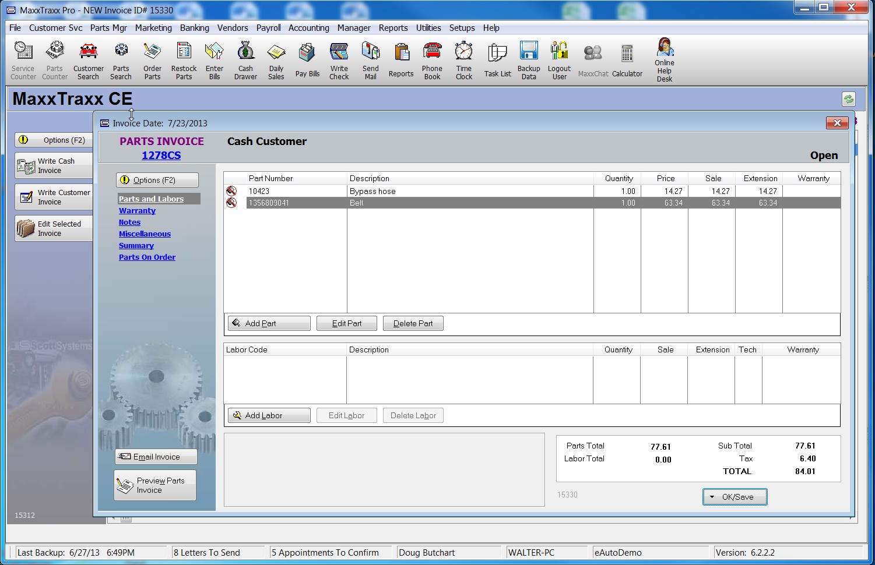Image resolution: width=875 pixels, height=565 pixels.
Task: Open the Time Clock
Action: pos(464,60)
